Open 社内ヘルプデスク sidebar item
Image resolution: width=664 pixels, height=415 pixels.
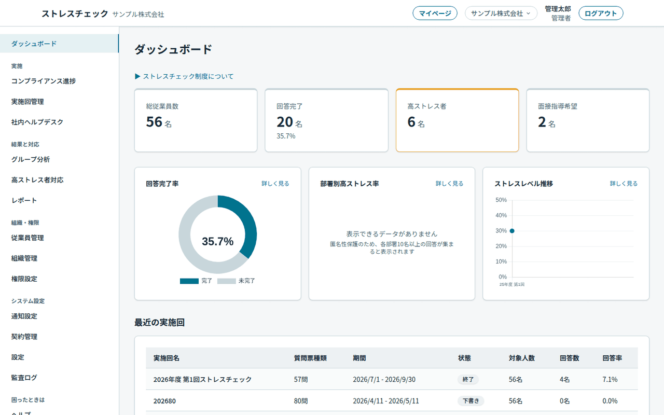point(59,122)
